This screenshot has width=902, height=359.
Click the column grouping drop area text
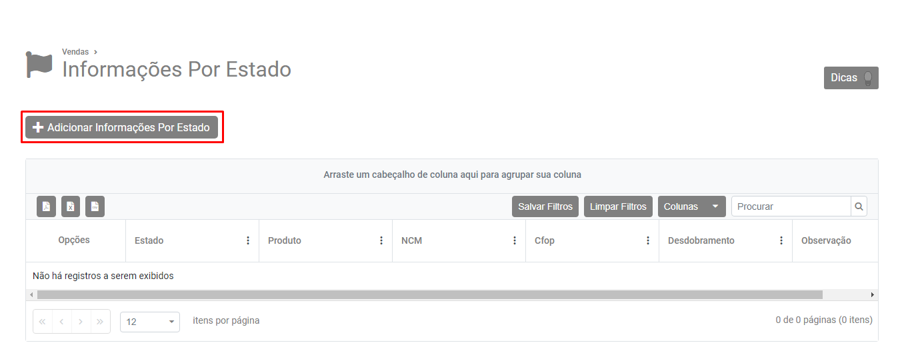452,175
